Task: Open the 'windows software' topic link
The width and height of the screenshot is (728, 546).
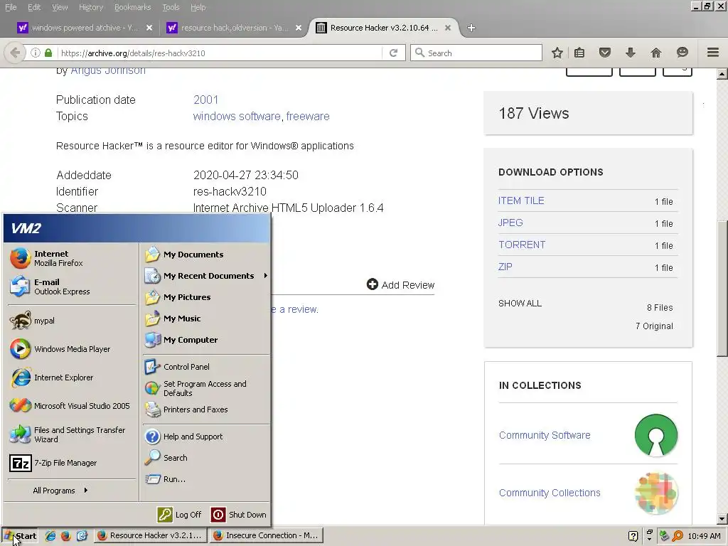Action: pyautogui.click(x=237, y=116)
